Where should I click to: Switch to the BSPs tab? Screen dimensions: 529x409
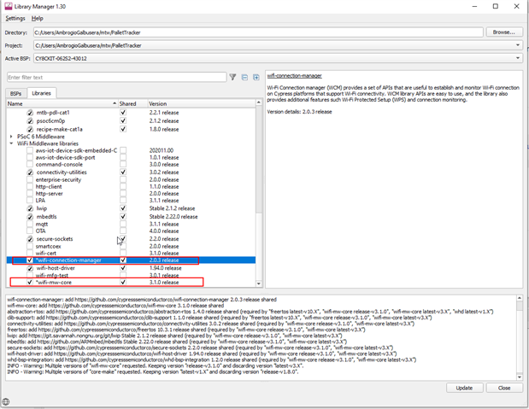click(15, 93)
